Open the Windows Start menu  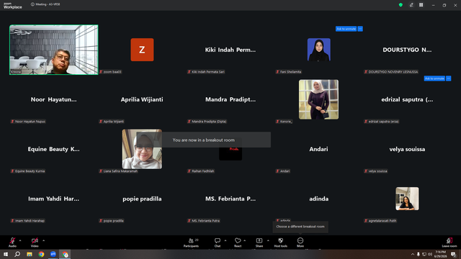(6, 254)
